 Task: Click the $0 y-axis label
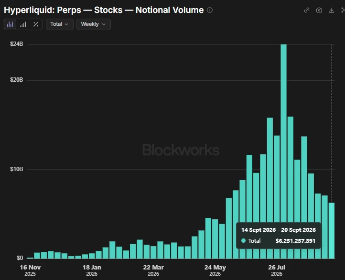tap(20, 258)
